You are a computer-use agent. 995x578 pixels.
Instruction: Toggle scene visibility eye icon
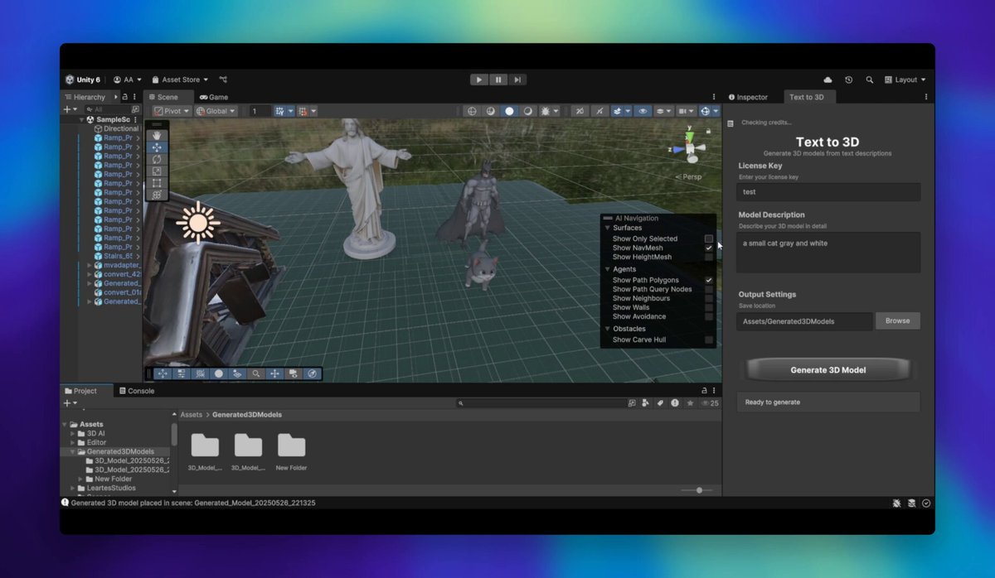tap(643, 111)
